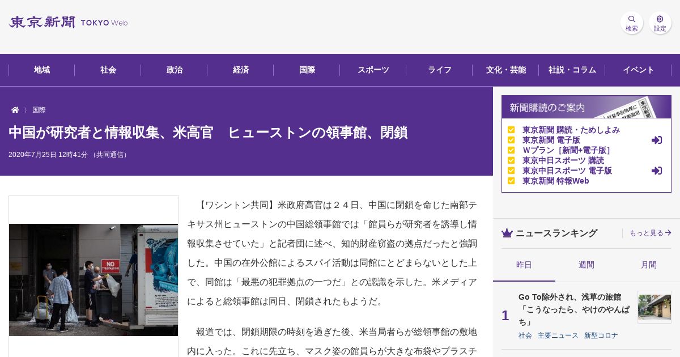Switch ranking to 昨日 tab

(524, 265)
